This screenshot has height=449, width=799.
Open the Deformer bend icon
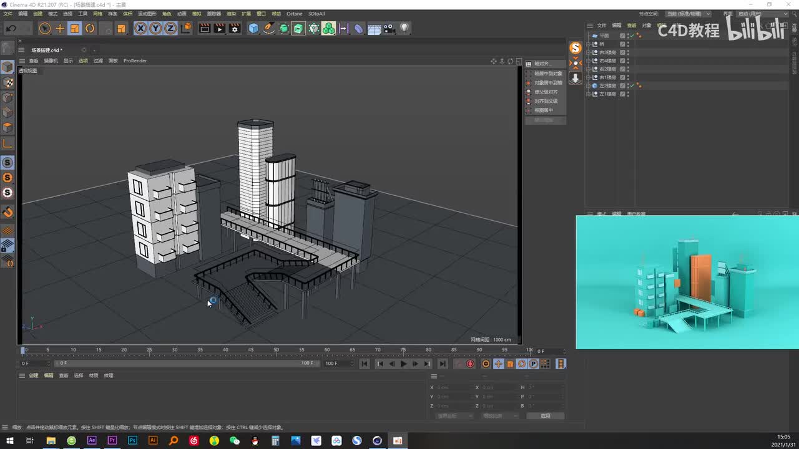358,28
